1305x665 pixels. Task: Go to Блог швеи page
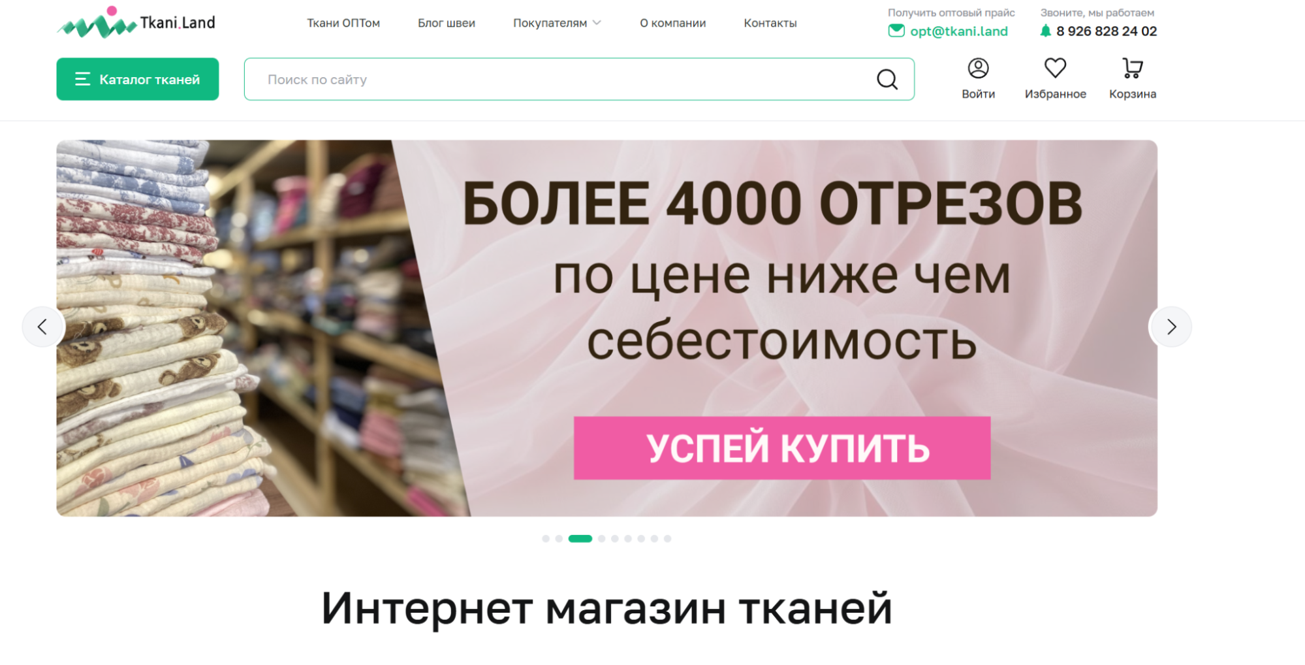click(447, 23)
